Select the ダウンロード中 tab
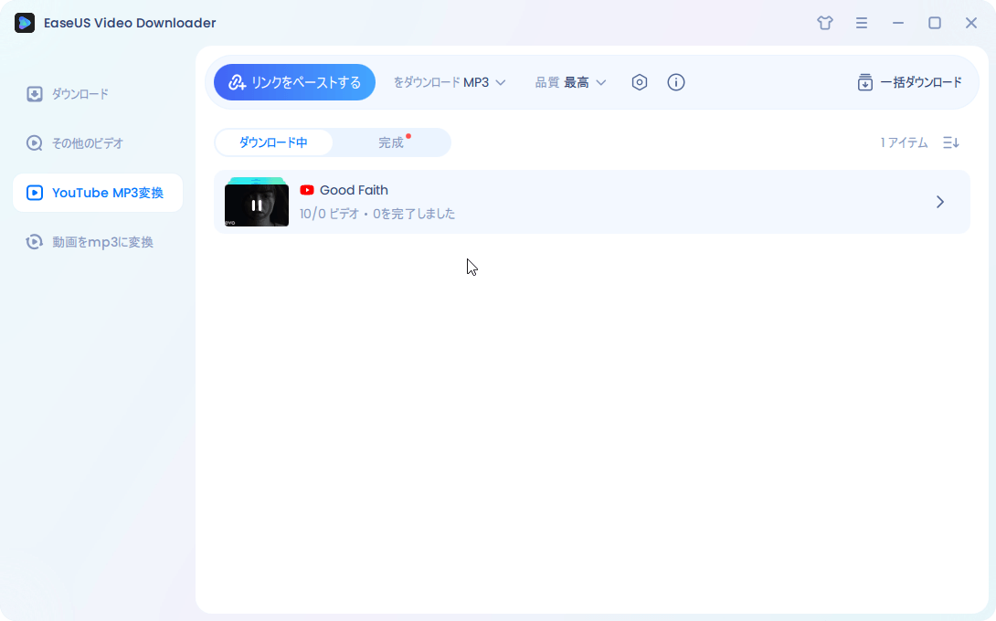Screen dimensions: 996x621 tap(273, 142)
